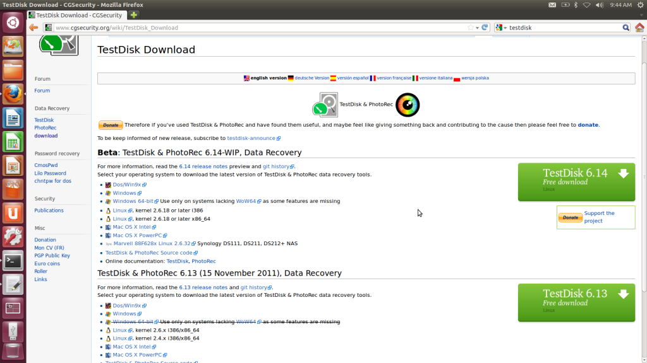Click the Donate button beside 'Support the project'

coord(571,217)
